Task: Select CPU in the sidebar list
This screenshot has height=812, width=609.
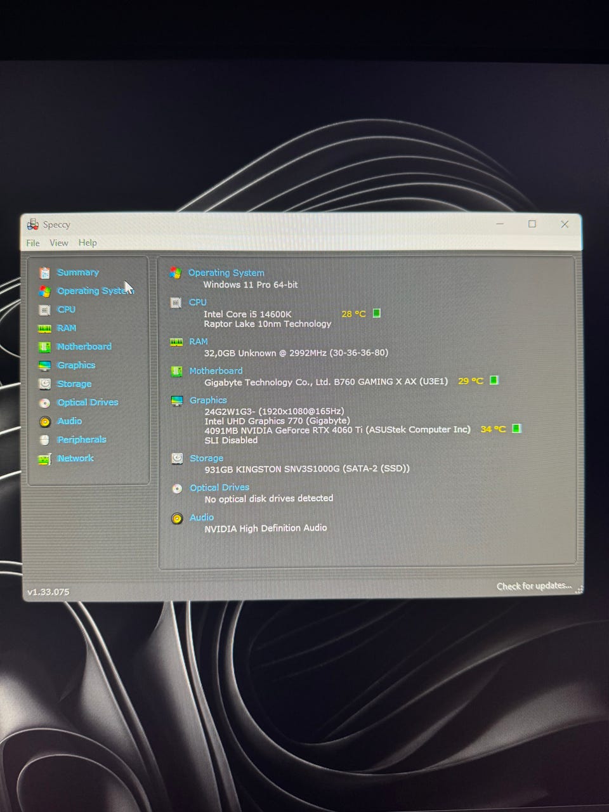Action: (x=66, y=310)
